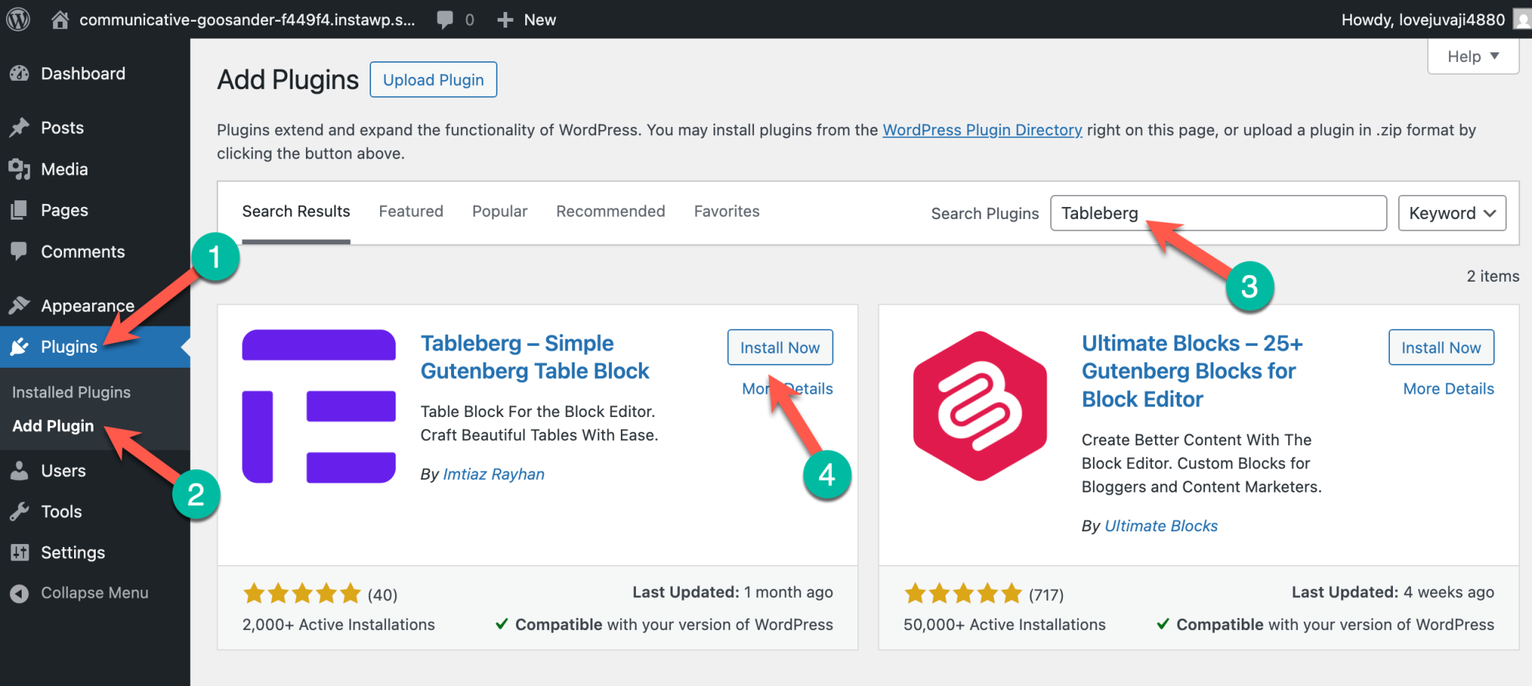The width and height of the screenshot is (1532, 686).
Task: Click the Media library icon
Action: [19, 170]
